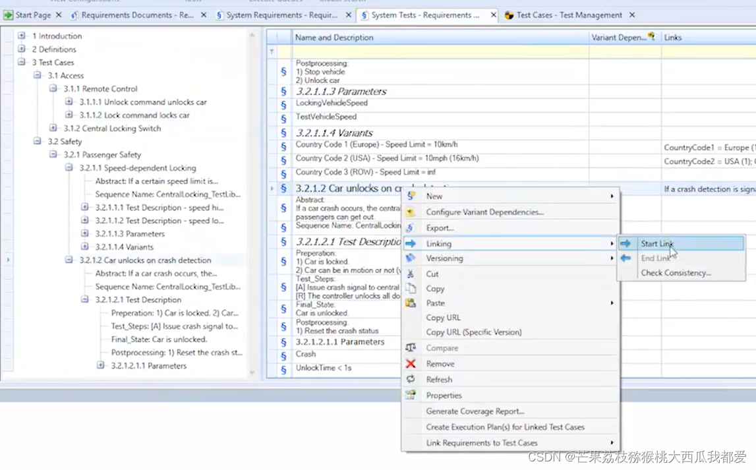Click the Versioning icon in the context menu

click(x=411, y=258)
